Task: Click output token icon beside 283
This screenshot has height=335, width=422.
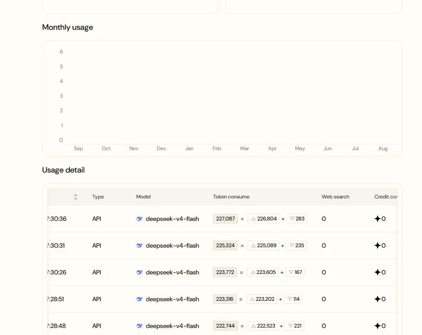Action: click(x=292, y=219)
